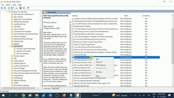Click the policy icon beside Disable Known Folders
Image resolution: width=174 pixels, height=98 pixels.
tap(73, 26)
